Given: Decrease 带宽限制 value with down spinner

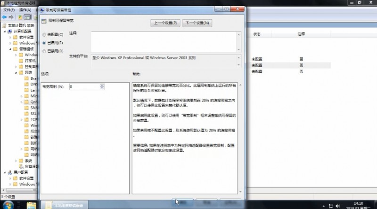Looking at the screenshot, I should (x=102, y=88).
